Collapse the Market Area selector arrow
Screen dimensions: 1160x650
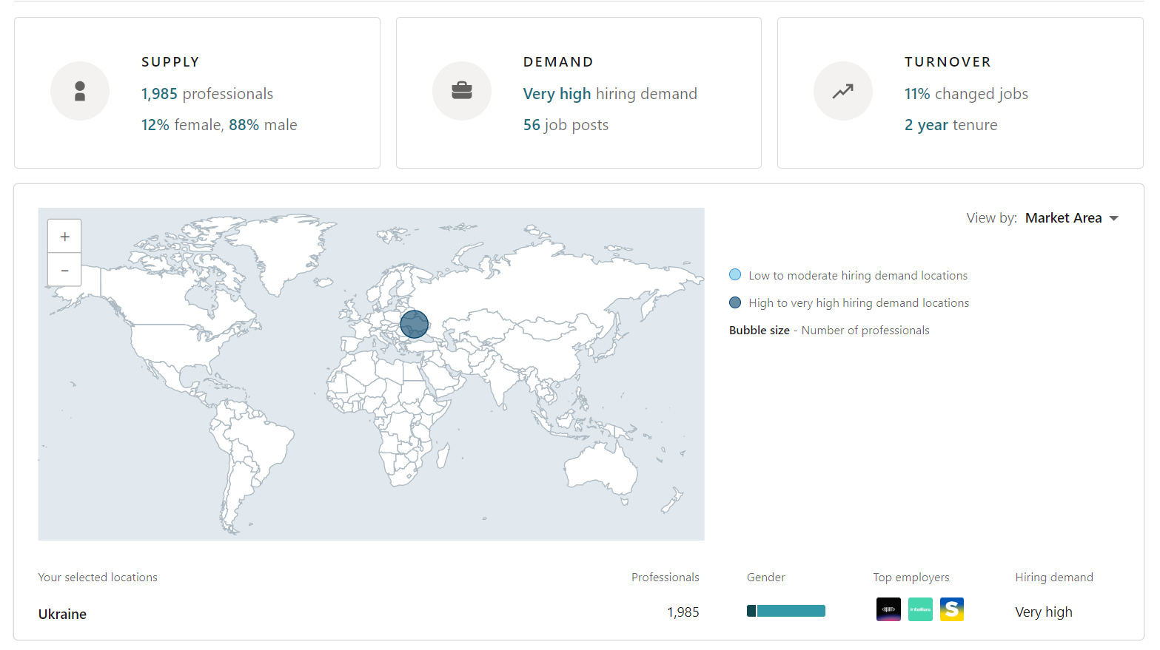(x=1114, y=218)
